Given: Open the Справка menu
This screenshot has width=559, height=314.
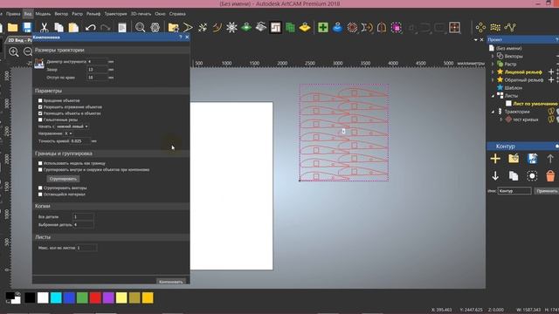Looking at the screenshot, I should [x=177, y=14].
